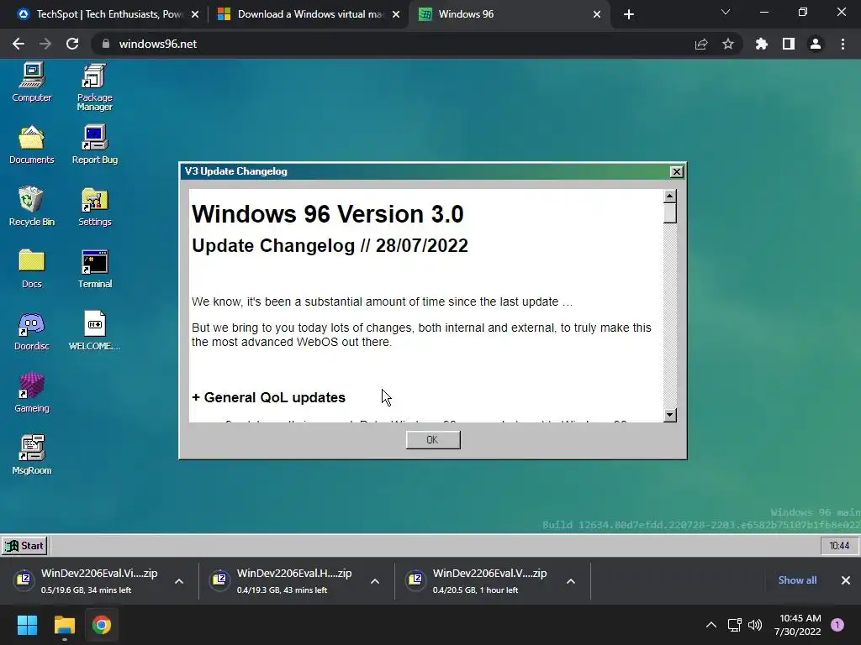This screenshot has width=861, height=645.
Task: Click the changelog scrollbar thumb
Action: pos(669,213)
